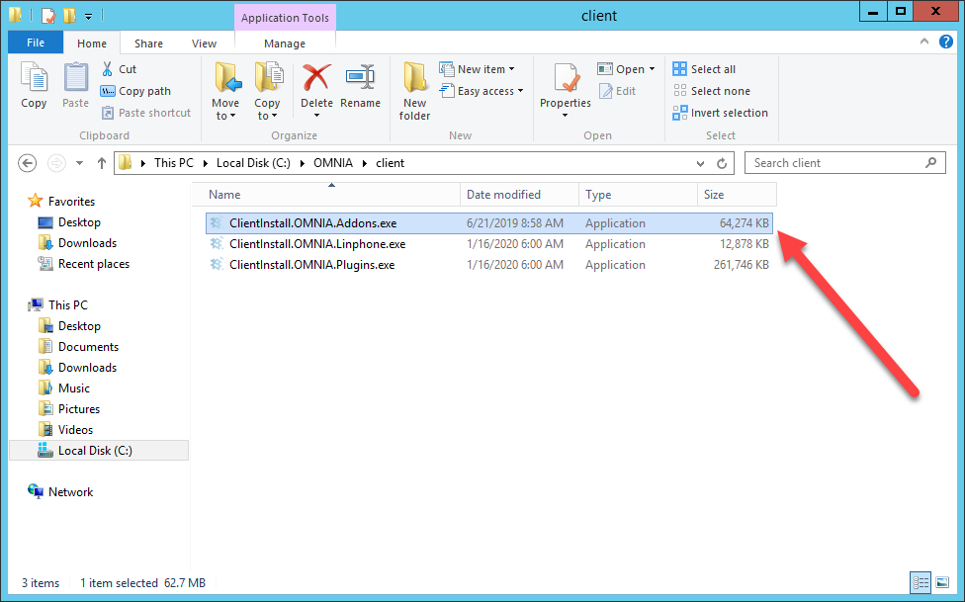This screenshot has width=965, height=602.
Task: Open the Move to dropdown
Action: pyautogui.click(x=225, y=91)
